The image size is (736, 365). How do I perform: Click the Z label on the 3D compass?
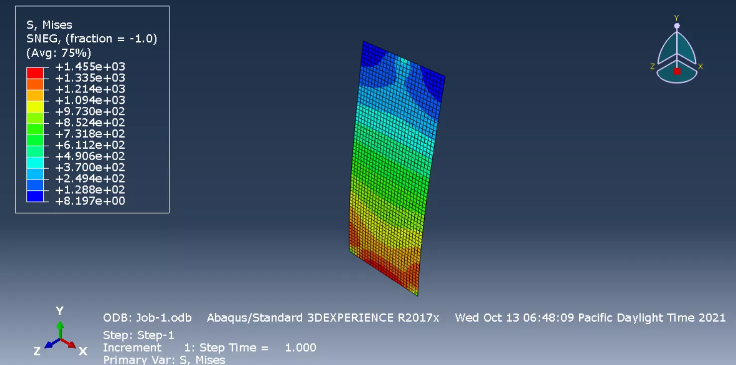[x=652, y=66]
